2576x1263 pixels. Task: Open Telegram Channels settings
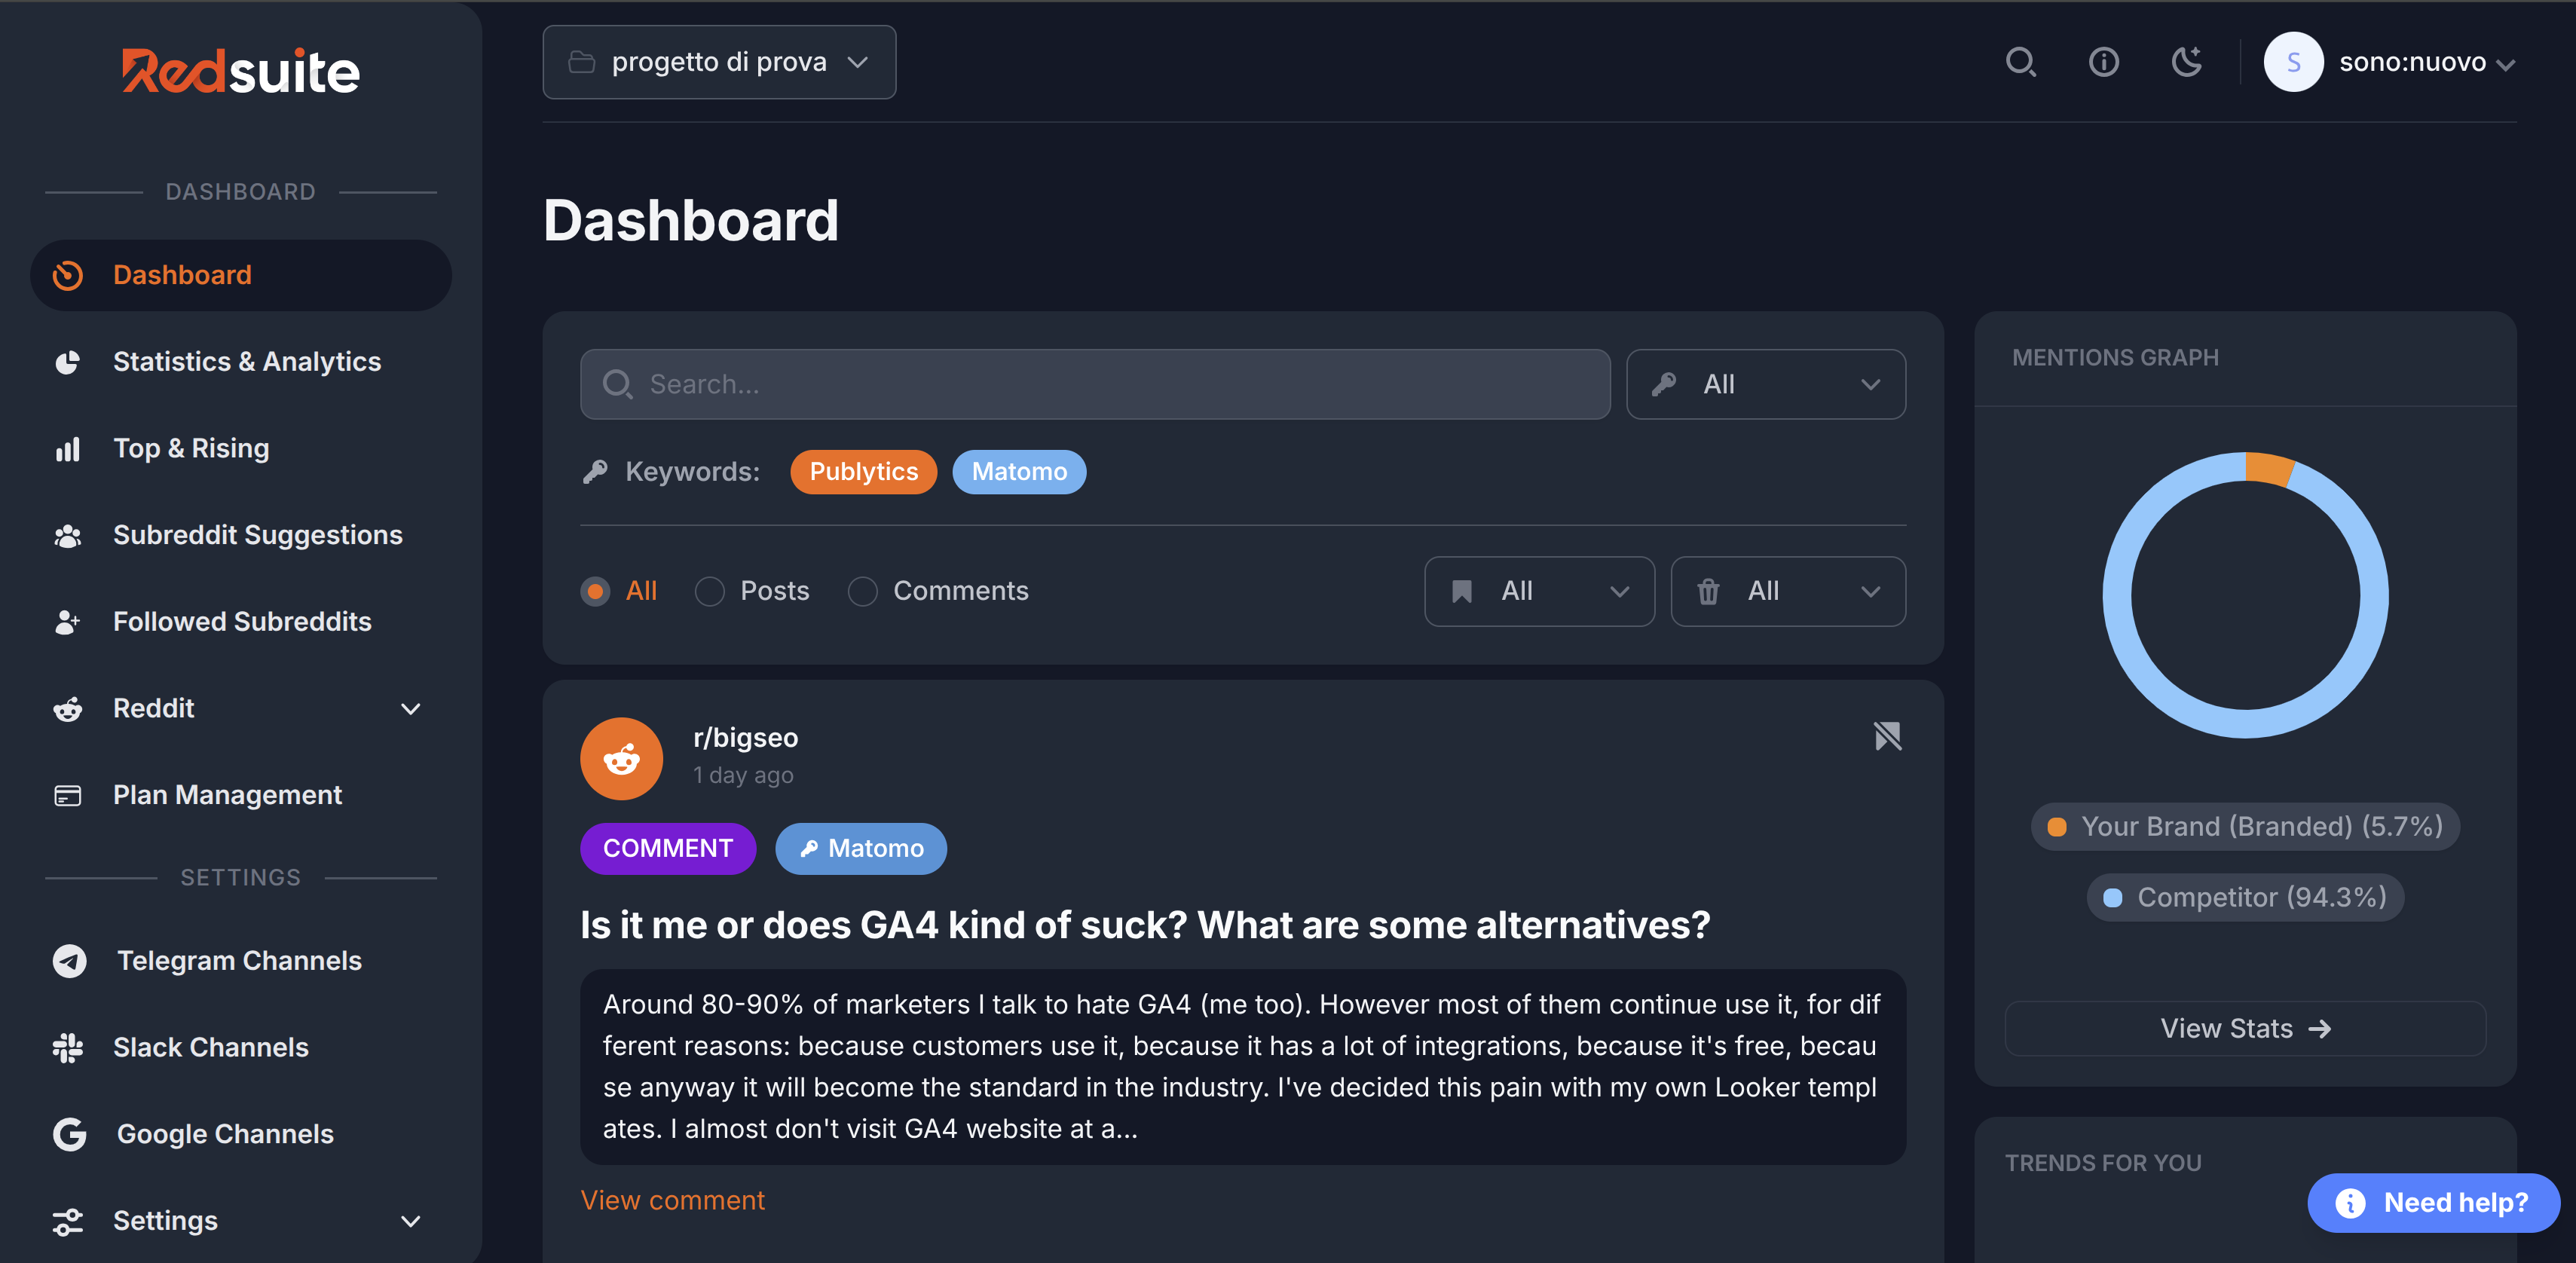point(238,960)
